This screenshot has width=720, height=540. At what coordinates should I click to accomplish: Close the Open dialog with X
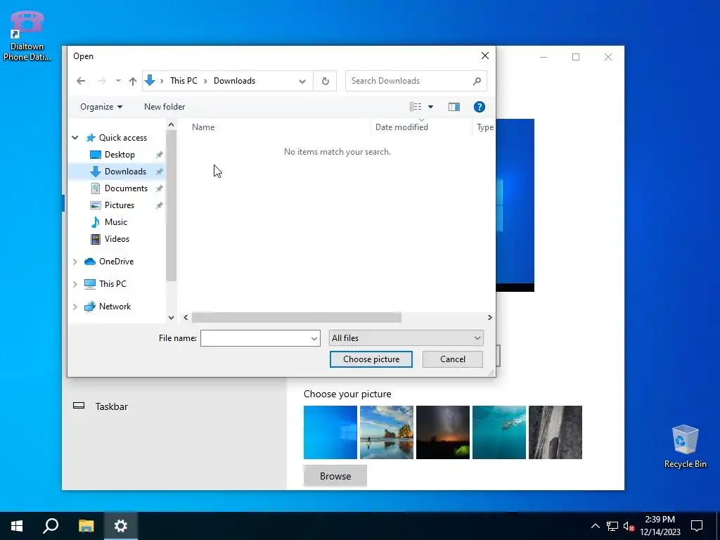[x=485, y=56]
